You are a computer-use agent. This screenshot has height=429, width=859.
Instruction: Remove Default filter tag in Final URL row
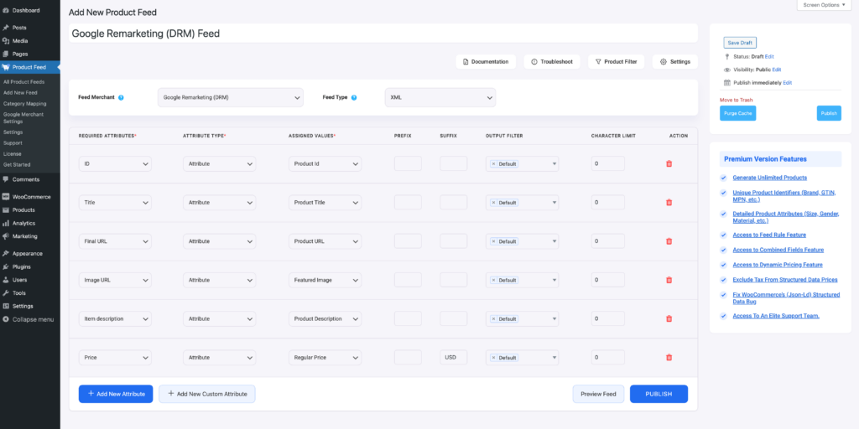pos(493,241)
